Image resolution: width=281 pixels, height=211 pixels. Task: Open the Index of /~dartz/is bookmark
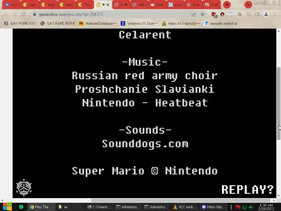(181, 23)
